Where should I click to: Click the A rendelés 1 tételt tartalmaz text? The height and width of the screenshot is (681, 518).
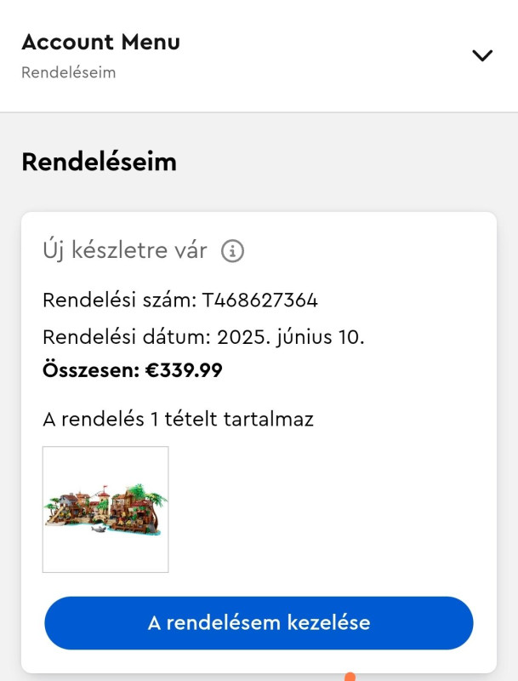(178, 420)
